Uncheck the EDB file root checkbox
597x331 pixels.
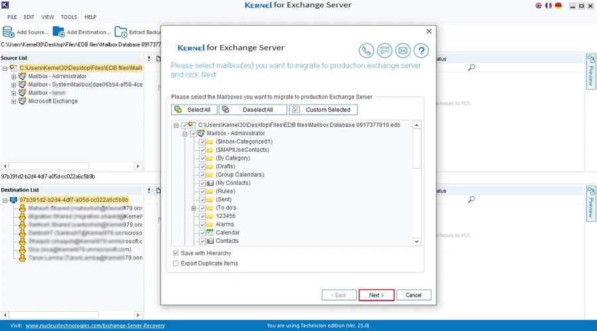tap(184, 125)
